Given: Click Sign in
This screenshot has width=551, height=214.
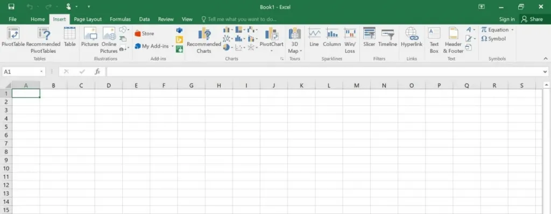Looking at the screenshot, I should [x=507, y=19].
